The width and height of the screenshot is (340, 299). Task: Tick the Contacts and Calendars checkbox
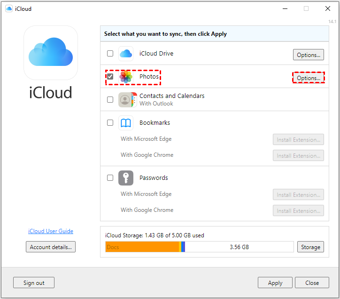click(110, 100)
